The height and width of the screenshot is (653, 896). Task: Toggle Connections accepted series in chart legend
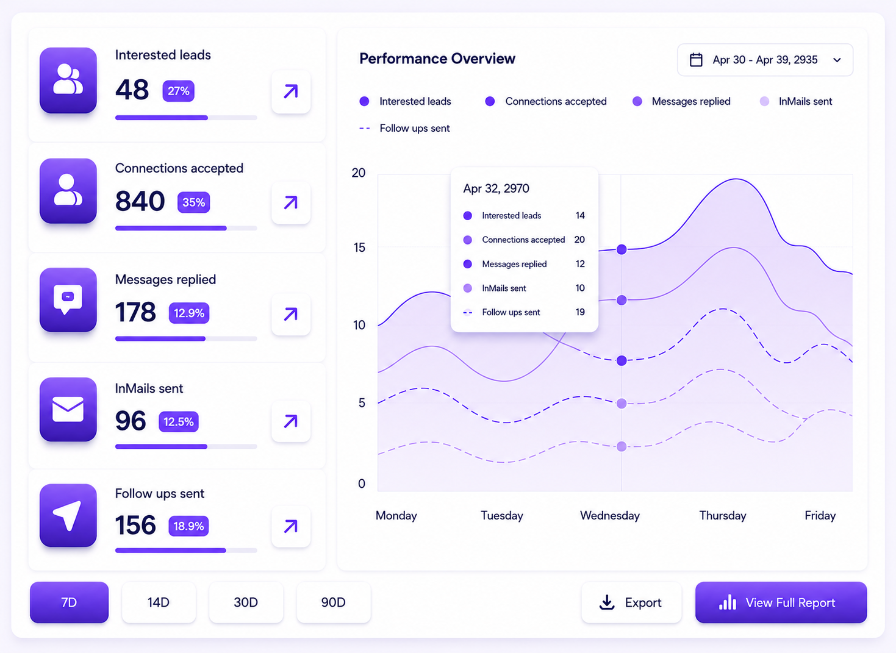tap(546, 101)
